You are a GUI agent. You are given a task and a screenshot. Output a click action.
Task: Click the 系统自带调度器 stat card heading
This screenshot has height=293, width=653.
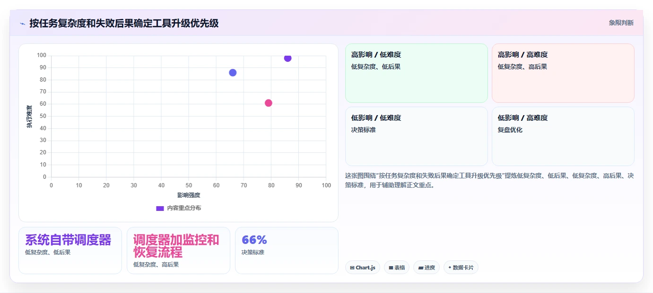pyautogui.click(x=68, y=240)
